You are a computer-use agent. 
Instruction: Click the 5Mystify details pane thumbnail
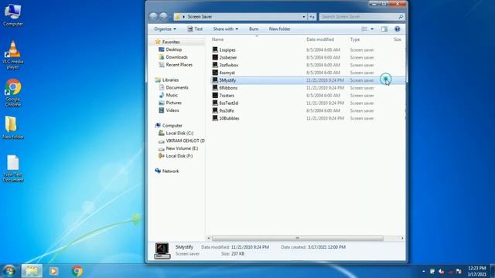point(162,251)
